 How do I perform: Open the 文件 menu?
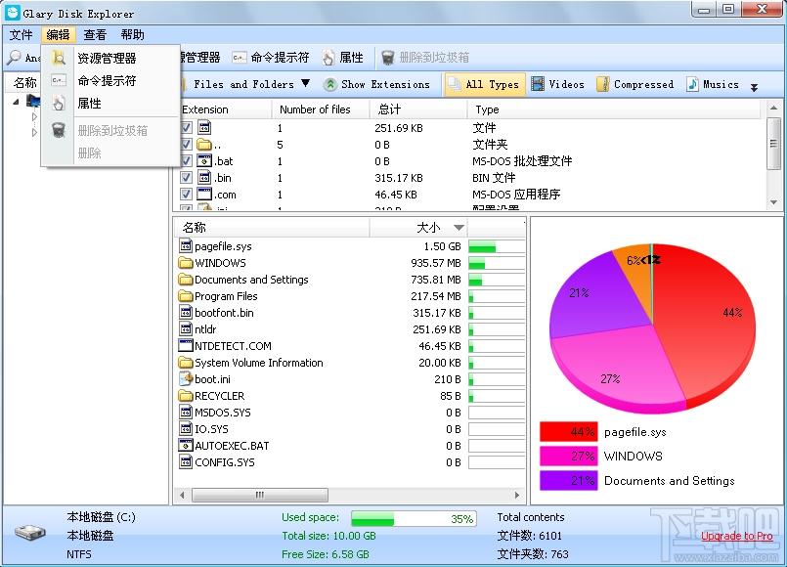pos(22,34)
